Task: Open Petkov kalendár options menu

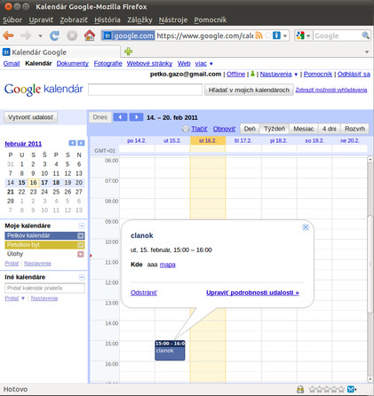Action: click(x=80, y=236)
